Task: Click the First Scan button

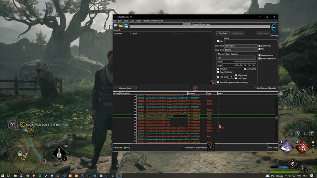Action: pyautogui.click(x=223, y=33)
